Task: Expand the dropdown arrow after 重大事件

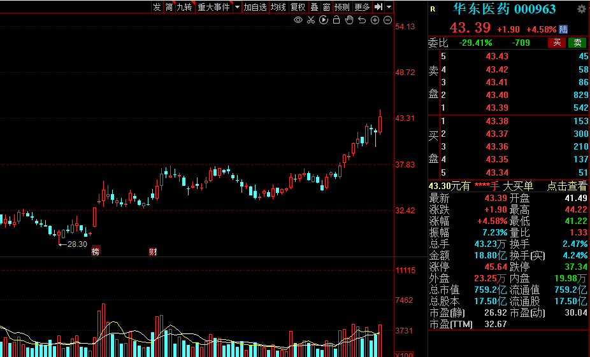Action: click(237, 7)
